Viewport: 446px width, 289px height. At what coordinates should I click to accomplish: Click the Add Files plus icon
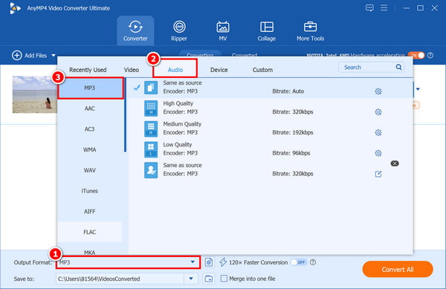[17, 56]
